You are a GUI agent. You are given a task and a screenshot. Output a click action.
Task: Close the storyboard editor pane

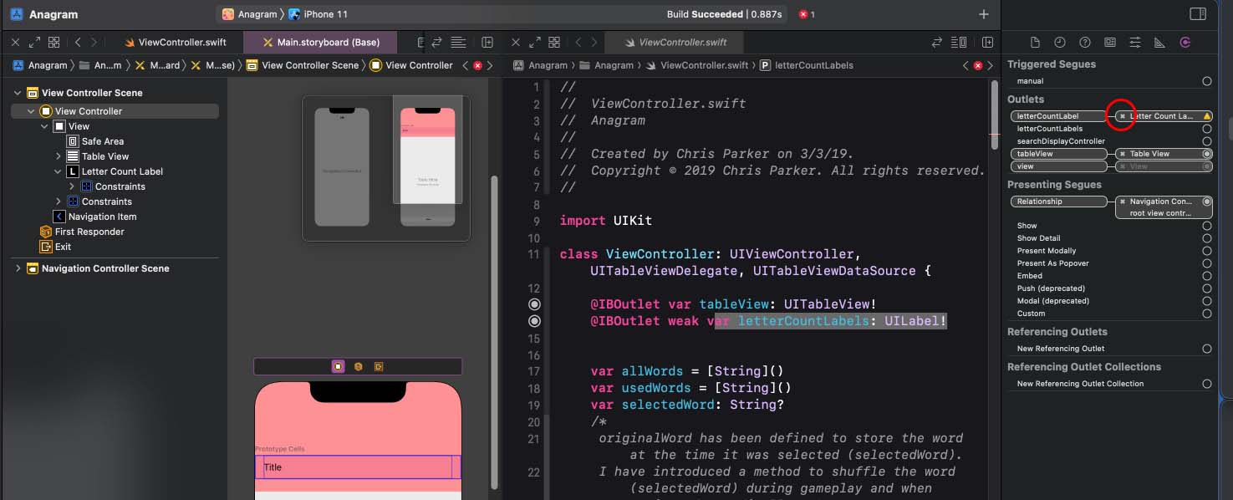(15, 42)
